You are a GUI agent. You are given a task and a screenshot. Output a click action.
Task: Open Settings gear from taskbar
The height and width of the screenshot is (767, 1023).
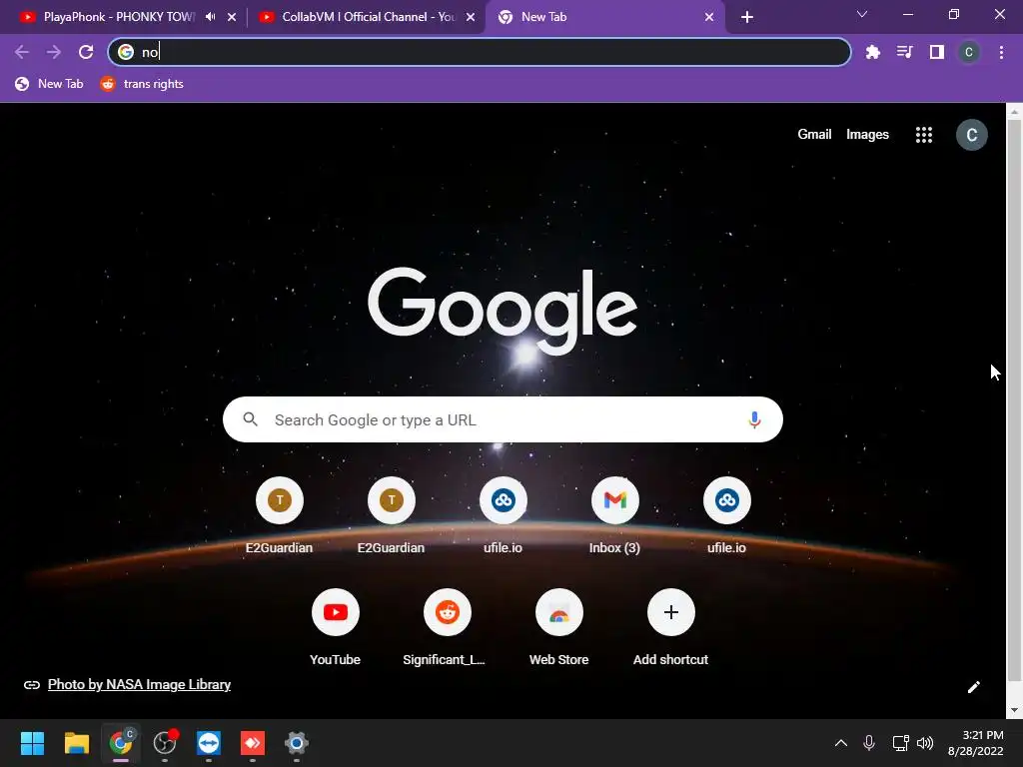[x=296, y=743]
